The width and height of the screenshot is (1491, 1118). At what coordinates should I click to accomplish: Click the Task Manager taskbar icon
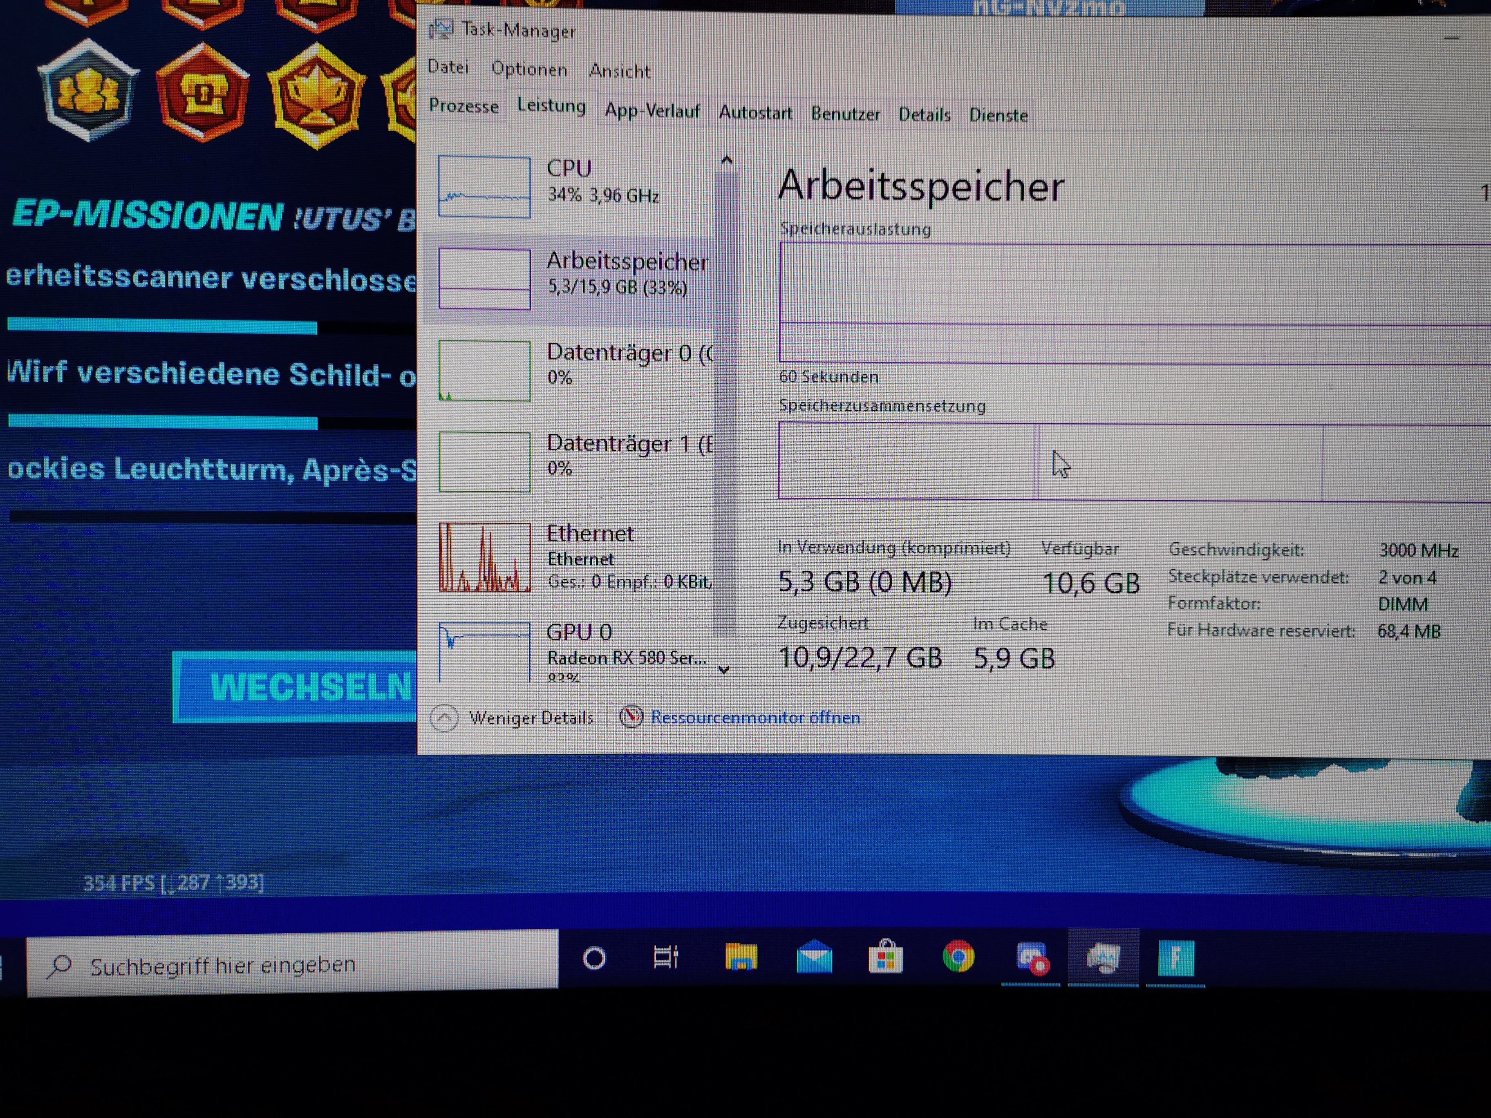point(1103,957)
